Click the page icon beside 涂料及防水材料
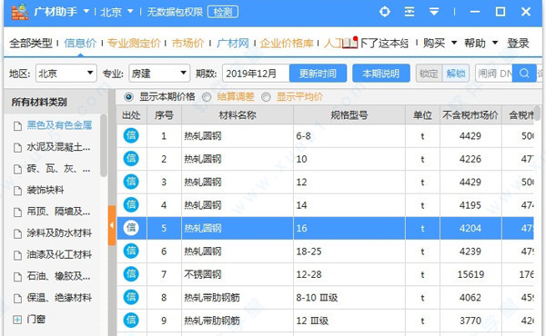Image resolution: width=546 pixels, height=336 pixels. [17, 234]
